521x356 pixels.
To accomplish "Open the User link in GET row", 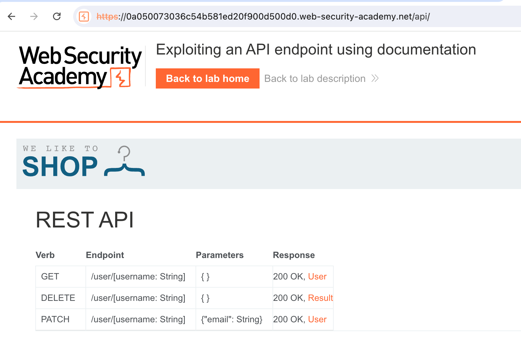I will [317, 277].
